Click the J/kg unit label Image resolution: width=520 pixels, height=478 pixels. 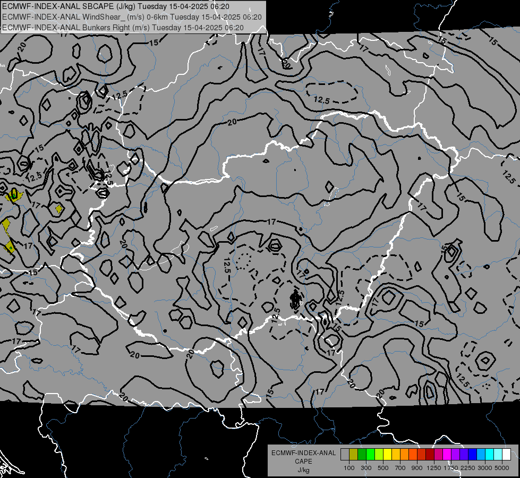click(x=304, y=470)
